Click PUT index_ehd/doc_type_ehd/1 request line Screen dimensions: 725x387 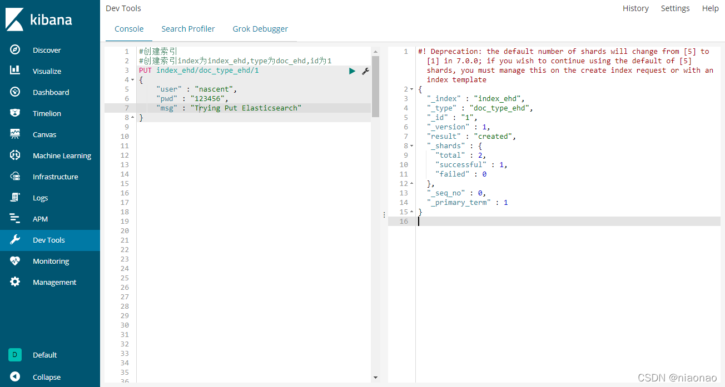point(198,71)
